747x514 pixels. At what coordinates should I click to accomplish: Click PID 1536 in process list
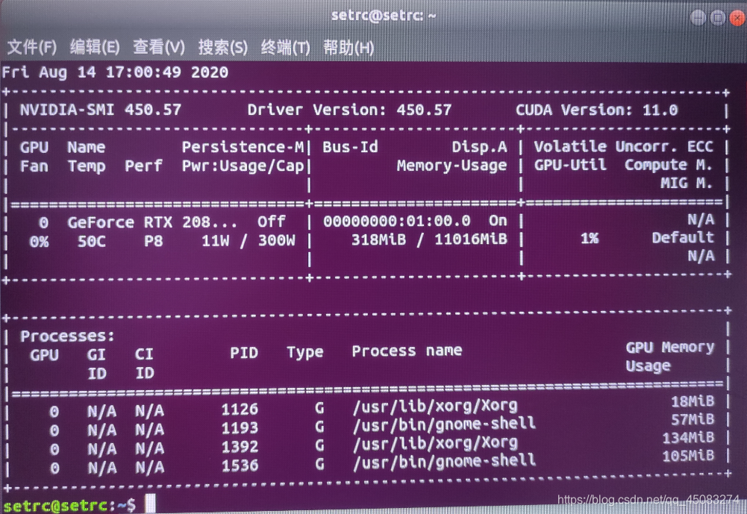240,465
